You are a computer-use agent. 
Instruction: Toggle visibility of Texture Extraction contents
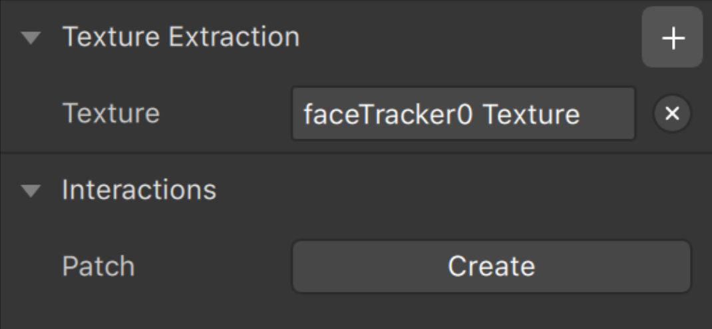coord(31,37)
